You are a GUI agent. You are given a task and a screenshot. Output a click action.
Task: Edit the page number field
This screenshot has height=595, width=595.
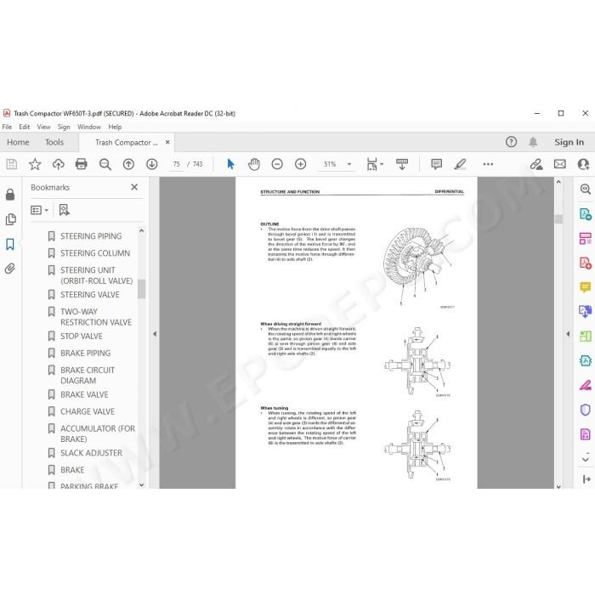(177, 164)
